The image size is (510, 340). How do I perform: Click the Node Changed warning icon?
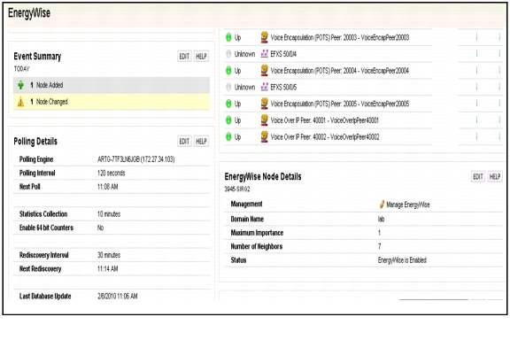point(21,102)
